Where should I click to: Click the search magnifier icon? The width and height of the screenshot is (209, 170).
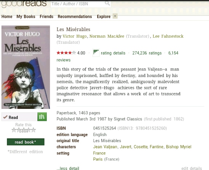pyautogui.click(x=107, y=3)
